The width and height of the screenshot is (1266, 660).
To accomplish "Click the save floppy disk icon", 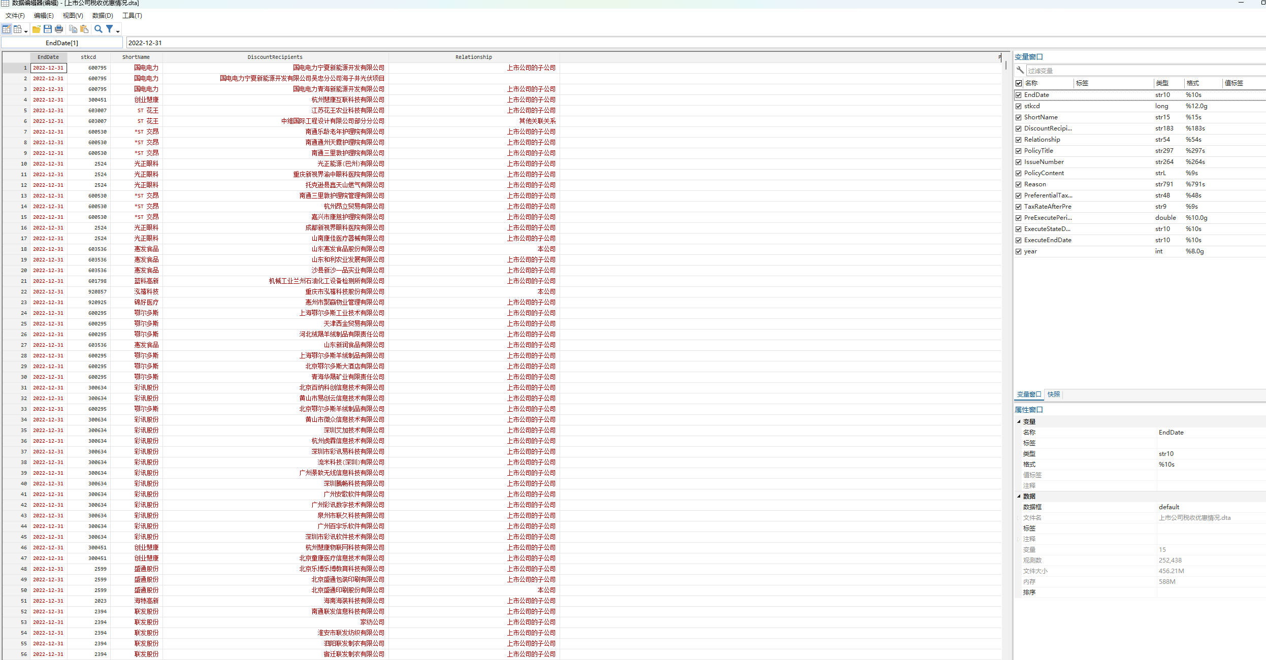I will [48, 29].
